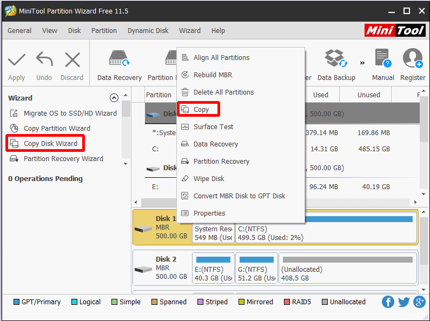Click the Undo arrow icon

pyautogui.click(x=44, y=59)
